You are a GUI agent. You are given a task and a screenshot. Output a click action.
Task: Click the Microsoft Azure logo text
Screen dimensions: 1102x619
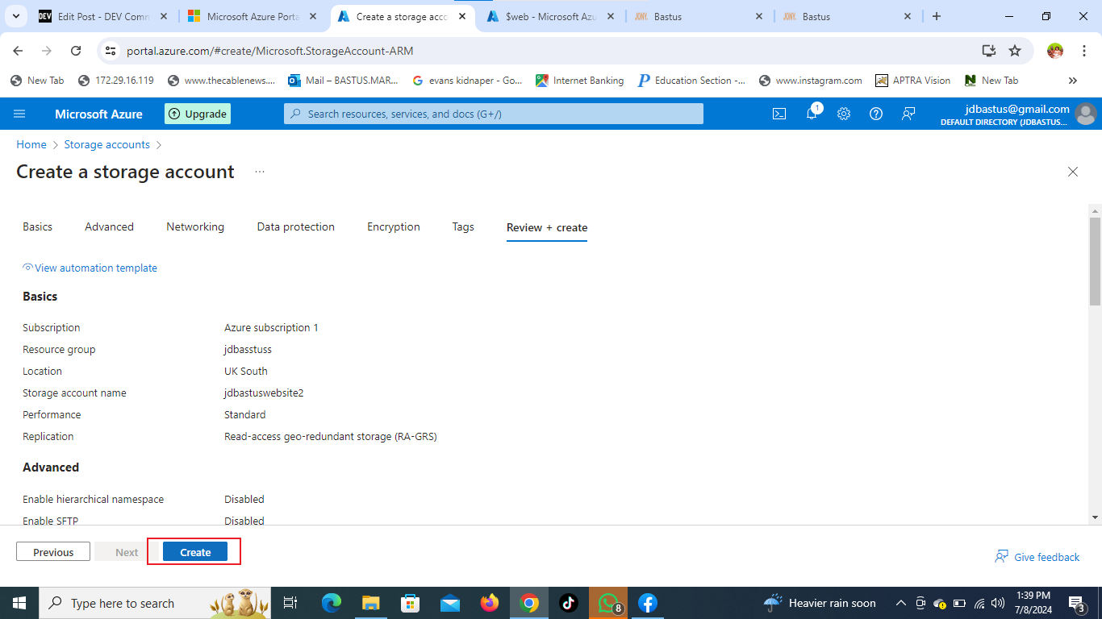coord(98,114)
